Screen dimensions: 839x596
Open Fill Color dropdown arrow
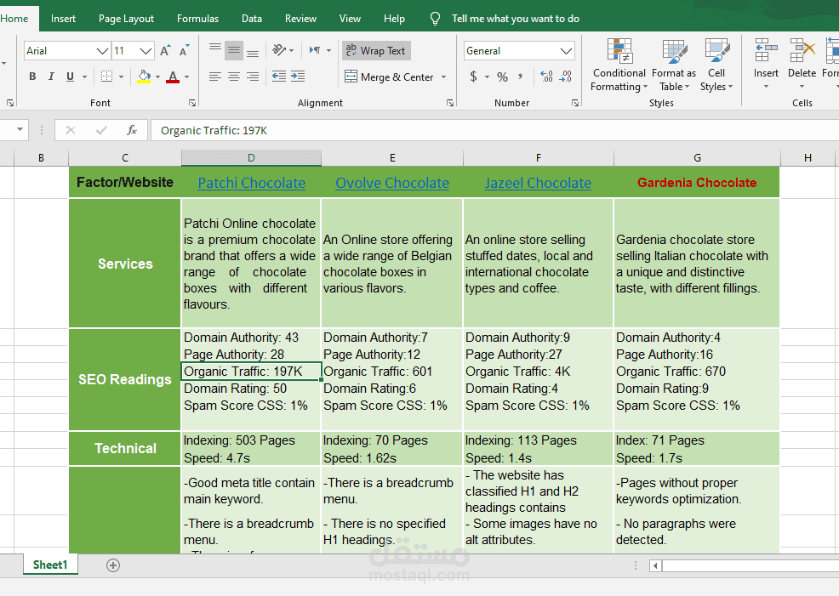[x=158, y=77]
